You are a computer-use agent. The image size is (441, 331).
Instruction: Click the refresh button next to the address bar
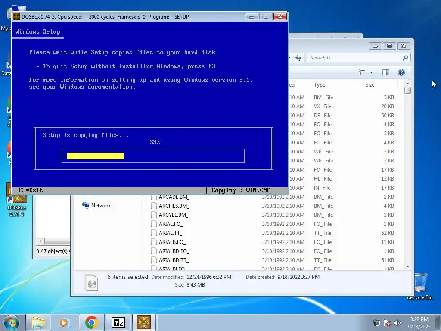point(298,58)
